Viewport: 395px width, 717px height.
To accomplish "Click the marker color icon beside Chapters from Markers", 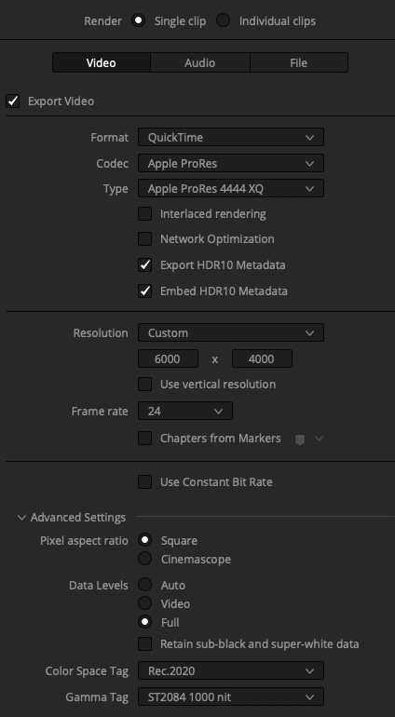I will (300, 440).
